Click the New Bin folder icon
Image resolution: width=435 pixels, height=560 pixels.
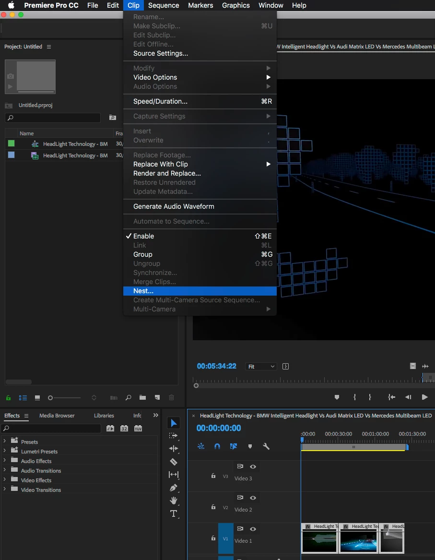pos(142,397)
